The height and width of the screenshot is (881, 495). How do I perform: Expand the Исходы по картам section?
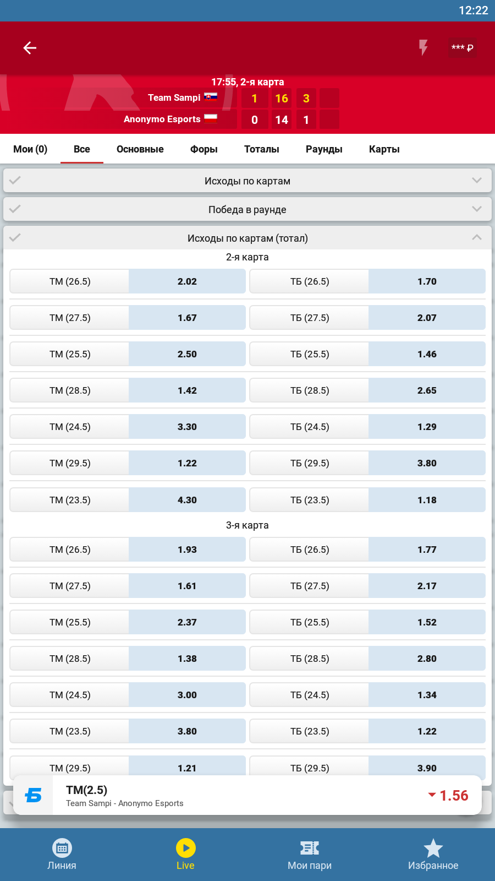pos(476,181)
